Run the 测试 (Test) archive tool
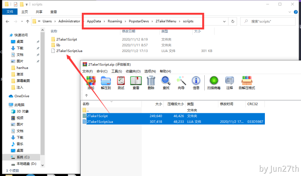 pos(121,82)
